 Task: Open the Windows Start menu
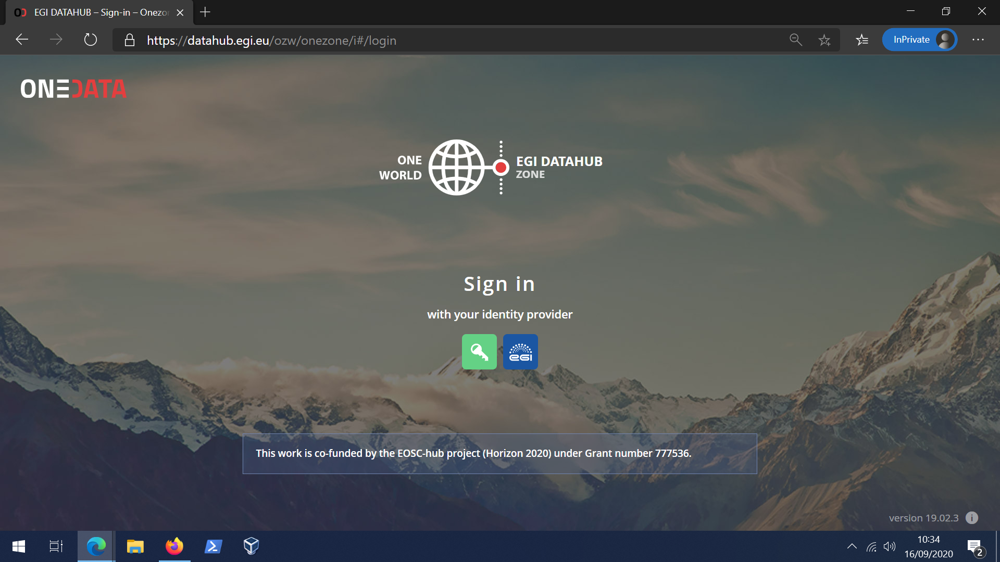tap(19, 546)
